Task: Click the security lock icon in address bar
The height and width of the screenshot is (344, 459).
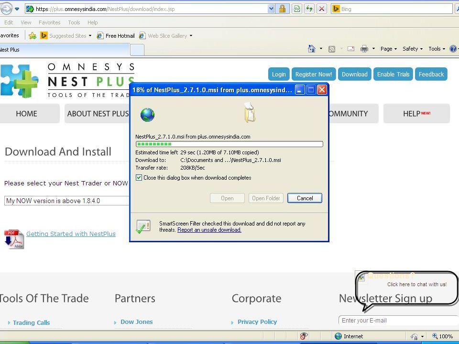Action: [x=282, y=9]
